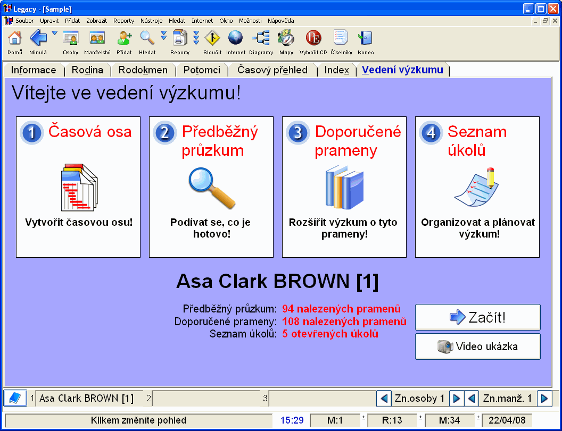This screenshot has height=431, width=562.
Task: Open the Okno menu
Action: (x=226, y=21)
